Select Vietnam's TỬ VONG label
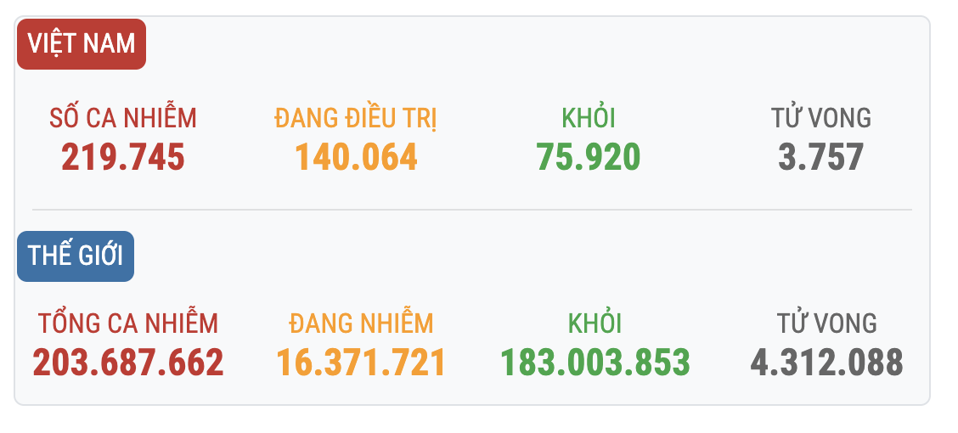 pyautogui.click(x=821, y=117)
